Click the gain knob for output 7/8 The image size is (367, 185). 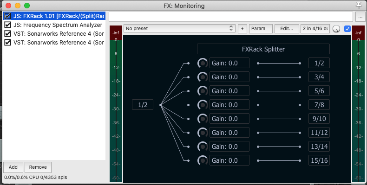[203, 105]
